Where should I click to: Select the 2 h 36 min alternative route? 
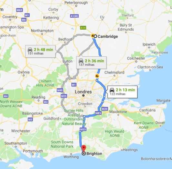(91, 62)
